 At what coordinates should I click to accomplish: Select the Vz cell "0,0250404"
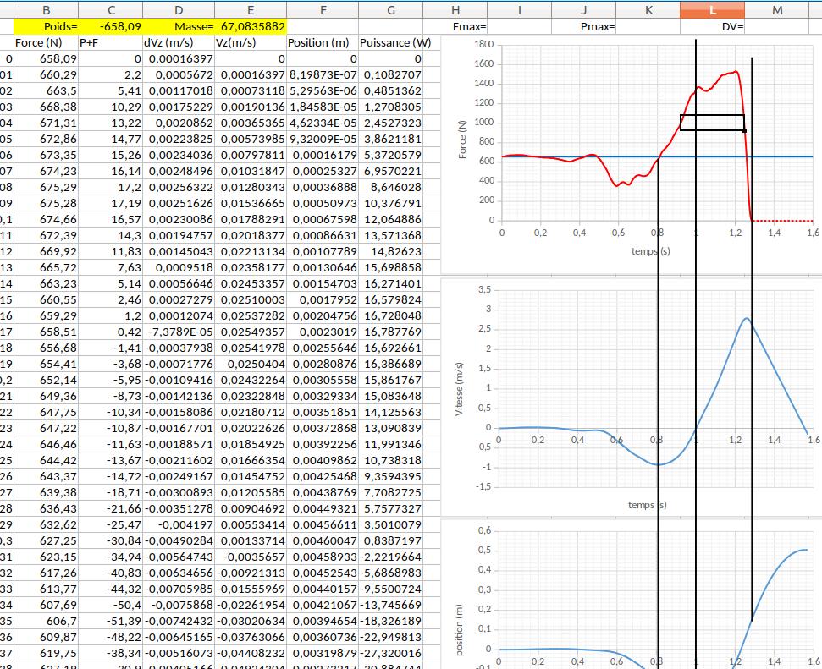coord(251,364)
